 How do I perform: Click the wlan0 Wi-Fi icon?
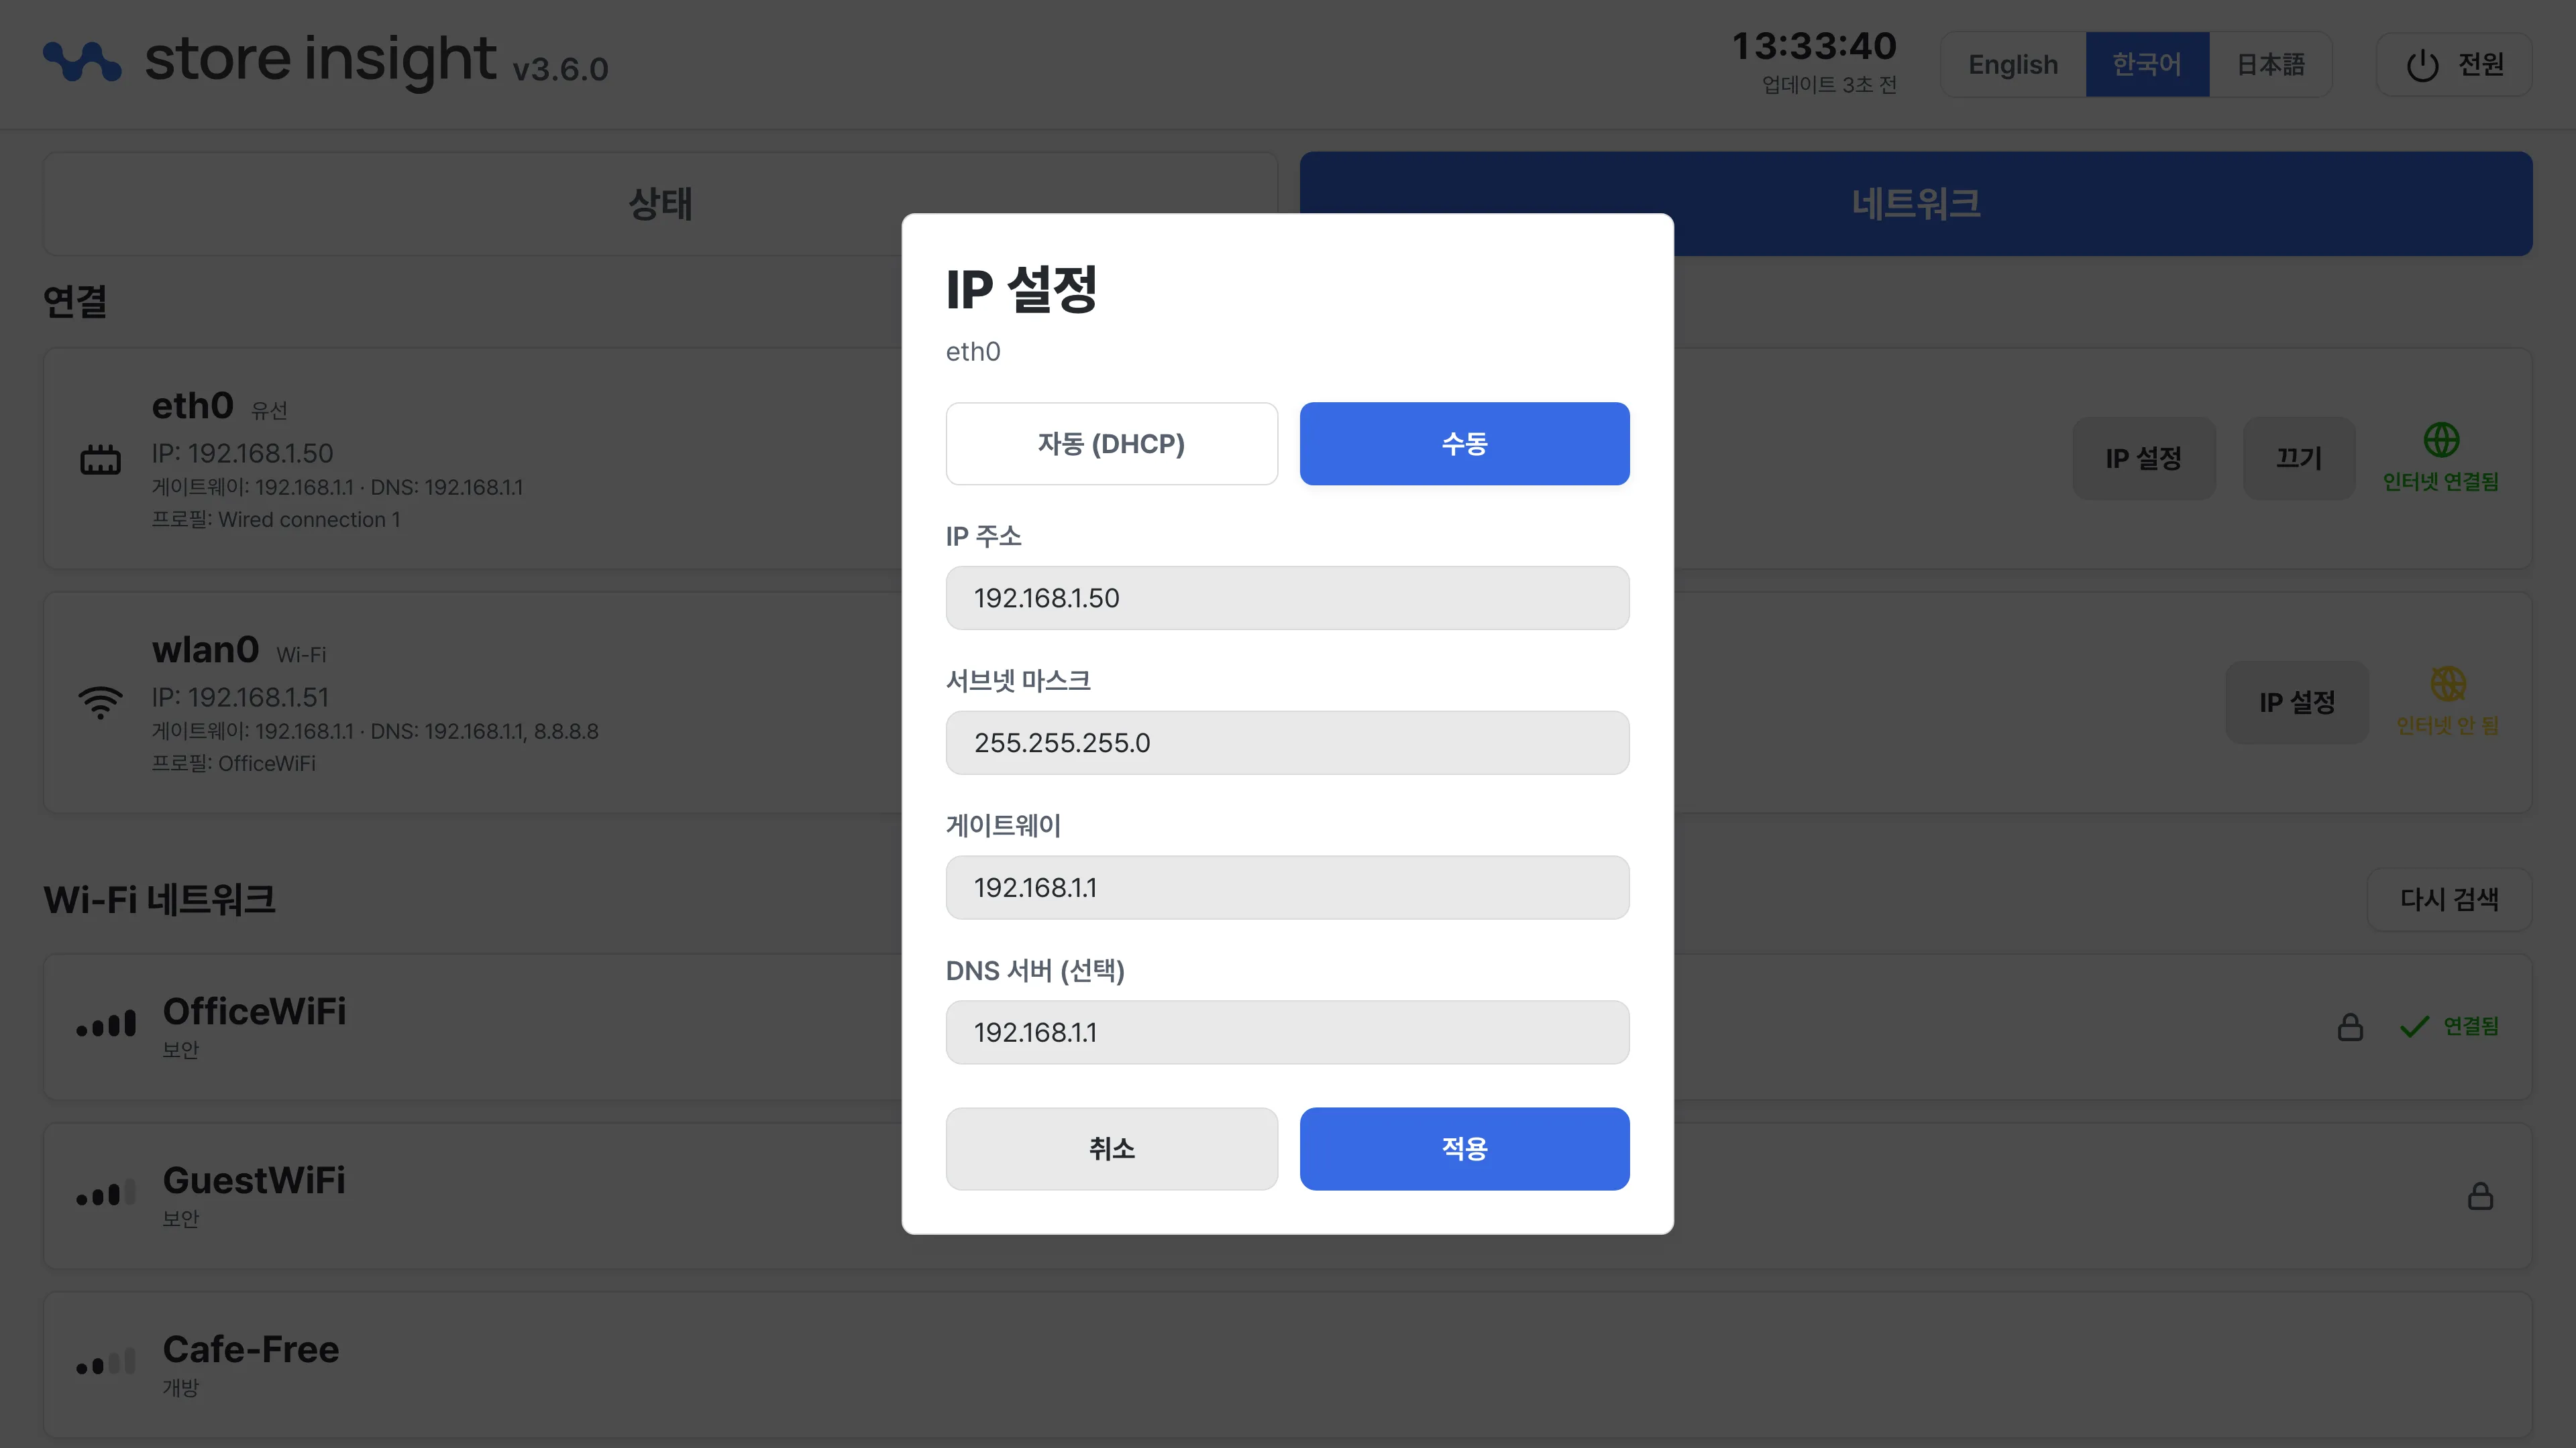click(x=100, y=703)
